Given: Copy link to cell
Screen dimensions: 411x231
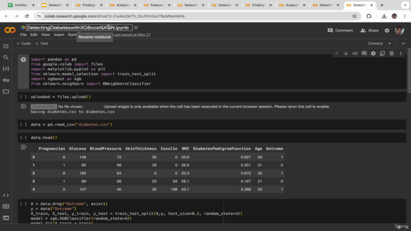Looking at the screenshot, I should click(355, 53).
